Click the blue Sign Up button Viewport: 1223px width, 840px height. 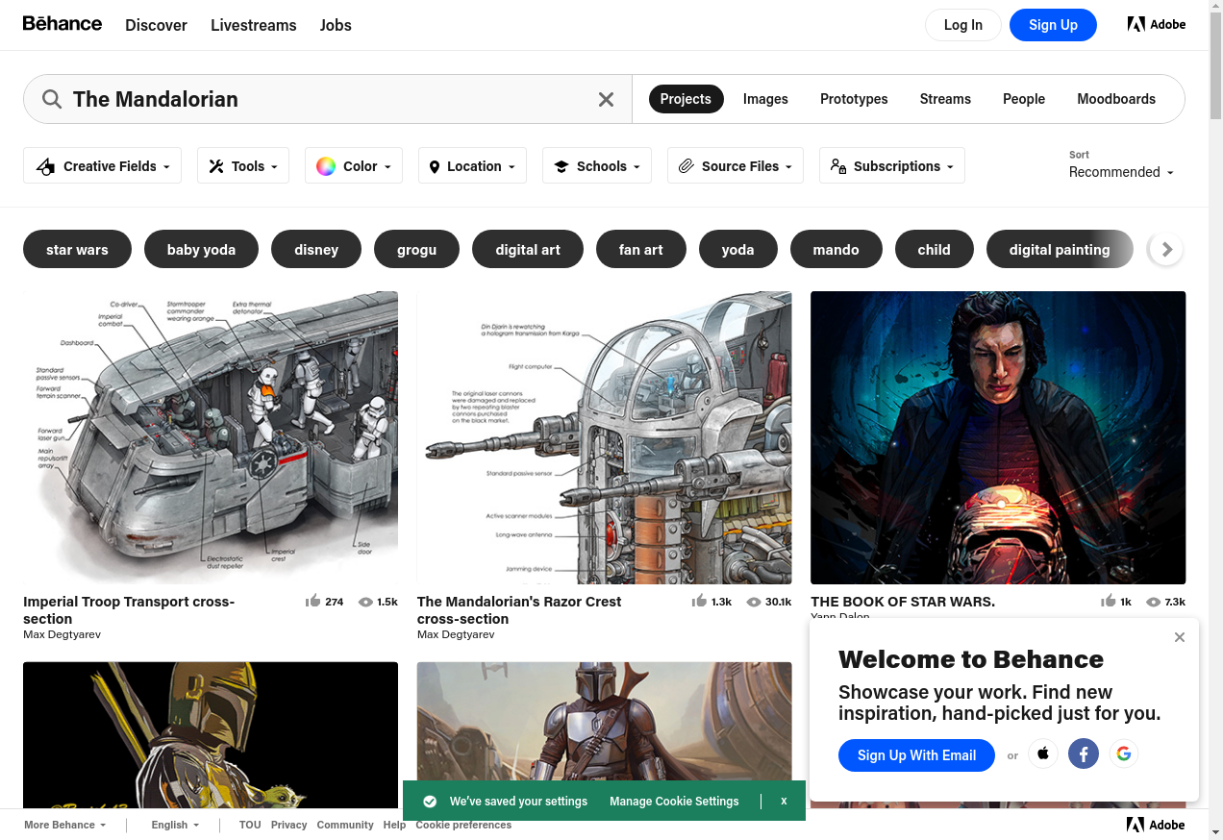(1053, 25)
